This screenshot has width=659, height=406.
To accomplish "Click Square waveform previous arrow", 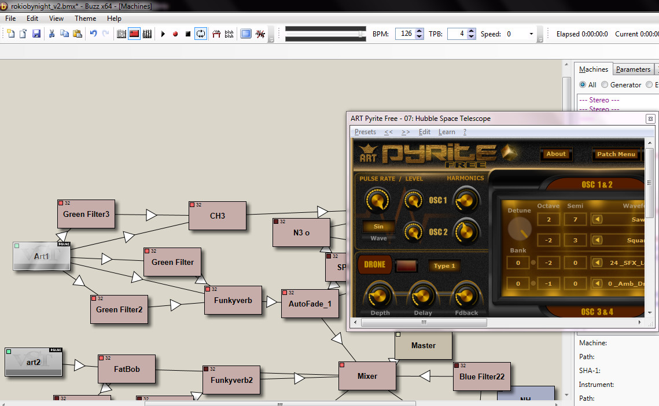I will pos(597,241).
